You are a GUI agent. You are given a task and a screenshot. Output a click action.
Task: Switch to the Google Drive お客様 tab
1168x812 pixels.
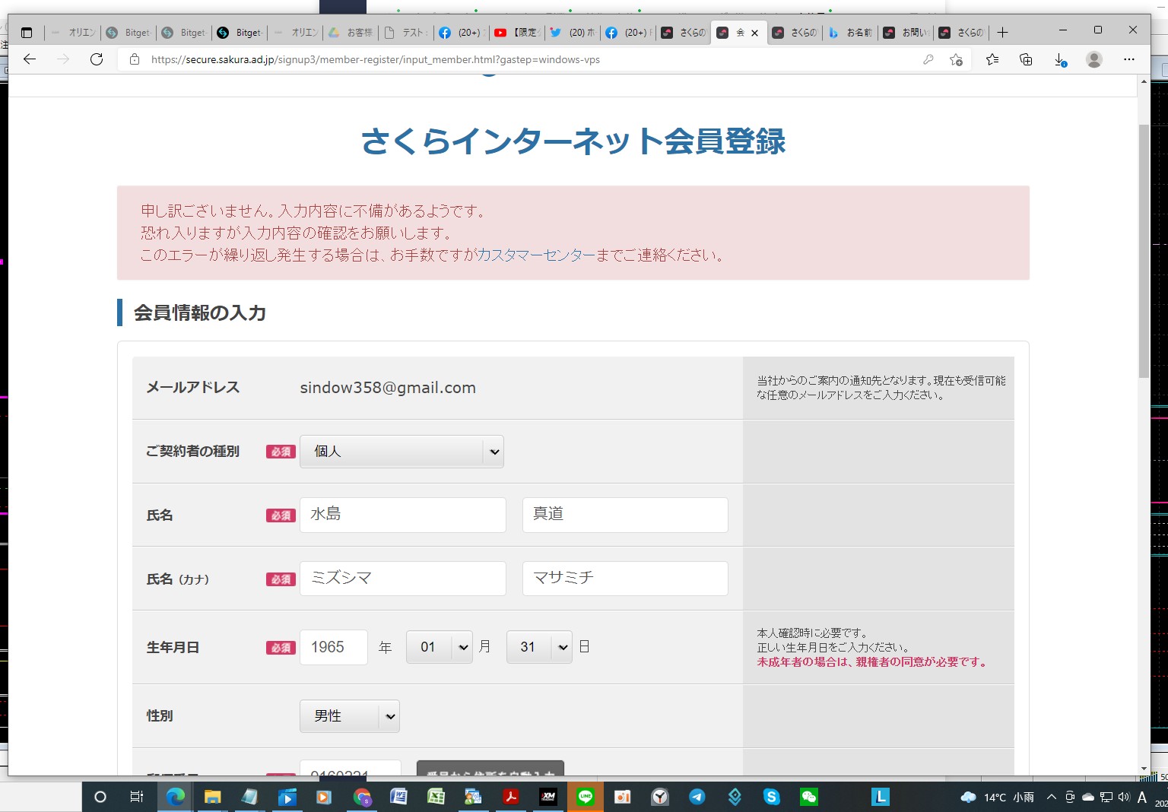(351, 33)
